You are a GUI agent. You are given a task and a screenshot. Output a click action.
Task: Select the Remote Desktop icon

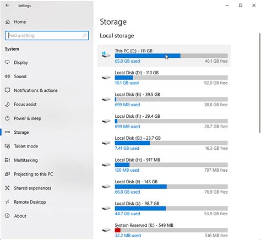(x=7, y=202)
